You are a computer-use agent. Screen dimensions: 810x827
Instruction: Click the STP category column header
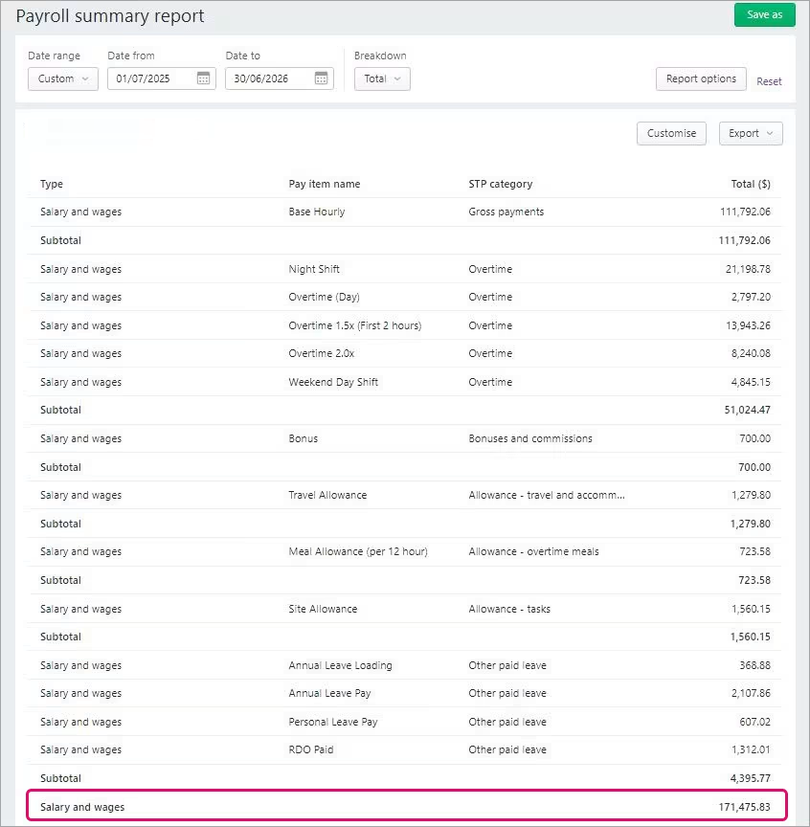pyautogui.click(x=500, y=184)
